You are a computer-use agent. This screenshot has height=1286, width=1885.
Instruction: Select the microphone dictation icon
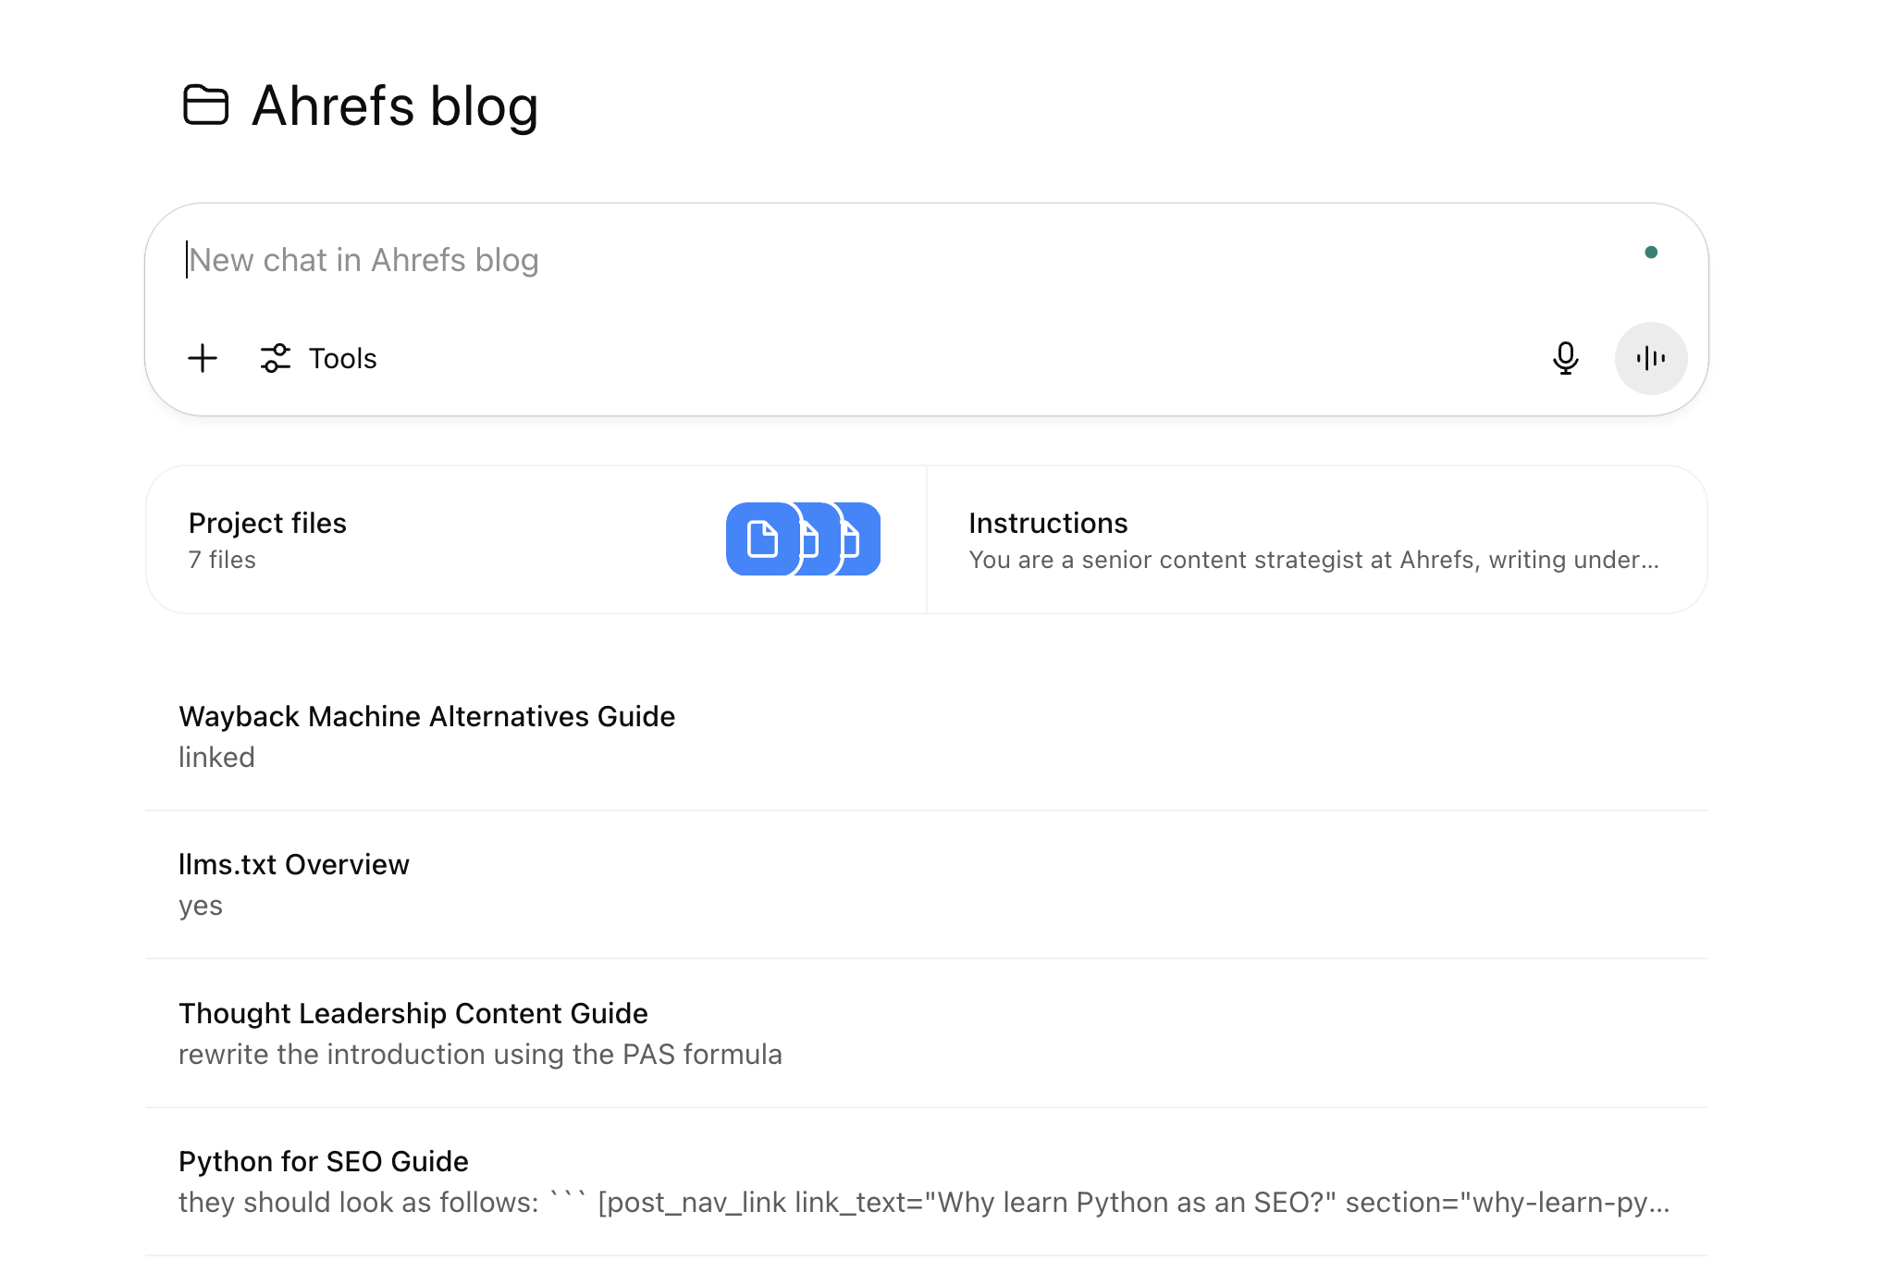click(x=1566, y=358)
